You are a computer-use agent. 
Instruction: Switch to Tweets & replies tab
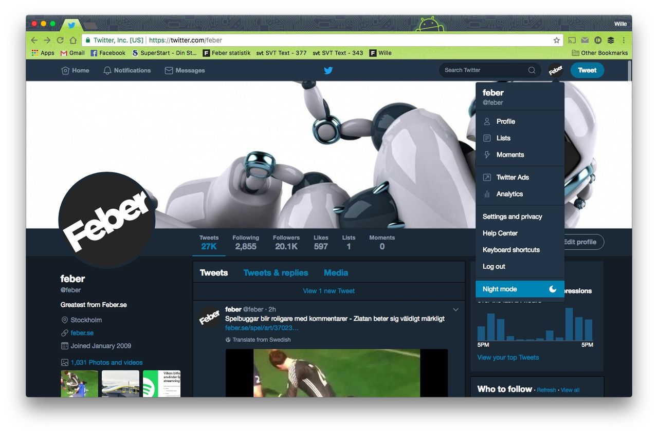coord(276,273)
